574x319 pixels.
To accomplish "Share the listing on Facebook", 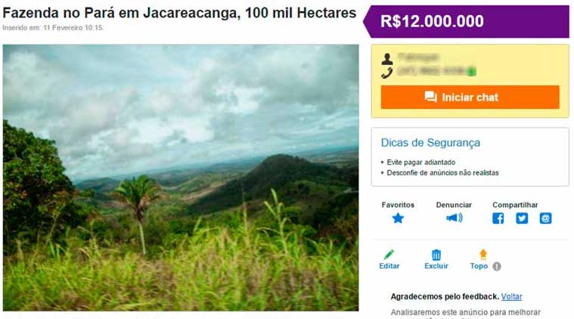I will pos(498,218).
